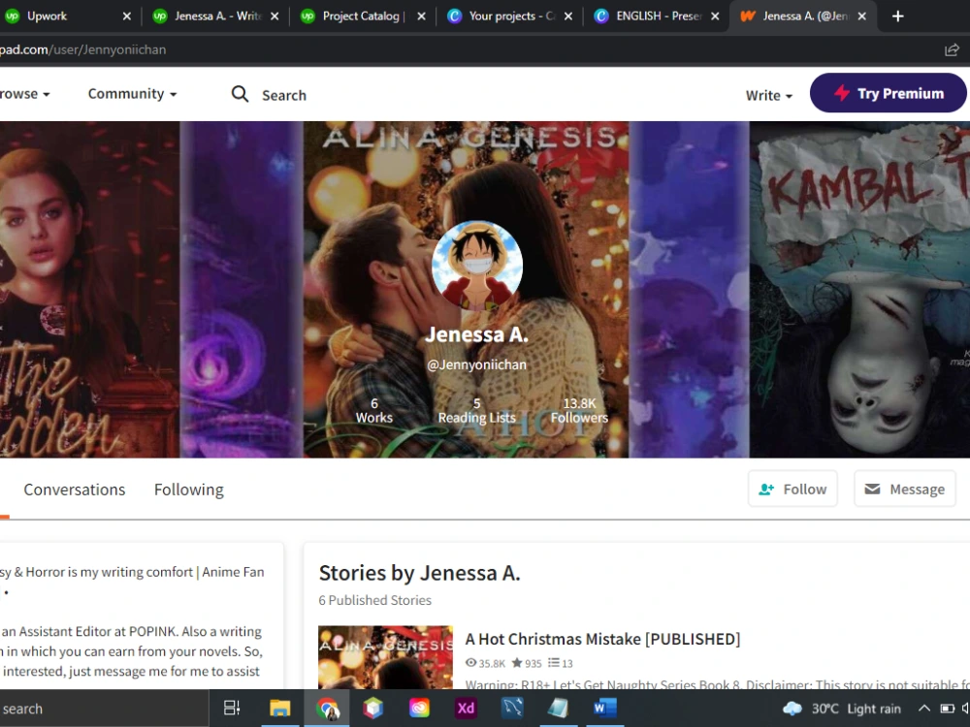970x727 pixels.
Task: Launch Adobe XD from the taskbar
Action: click(466, 708)
